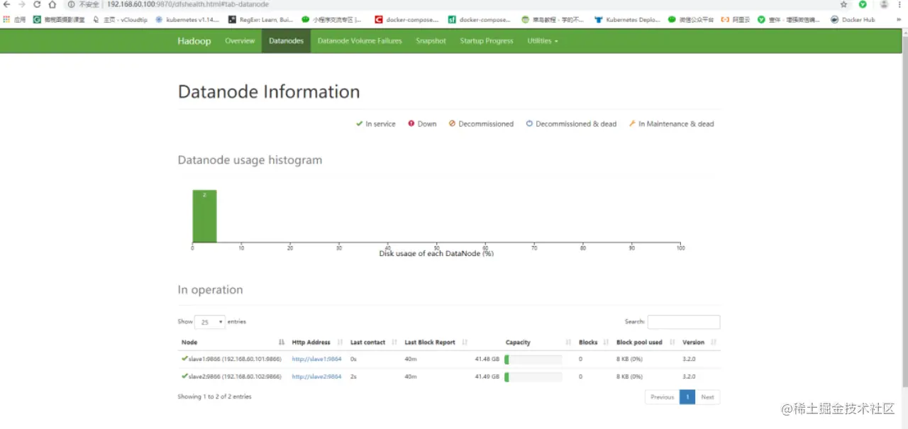Click slave2 capacity usage bar

(x=533, y=377)
